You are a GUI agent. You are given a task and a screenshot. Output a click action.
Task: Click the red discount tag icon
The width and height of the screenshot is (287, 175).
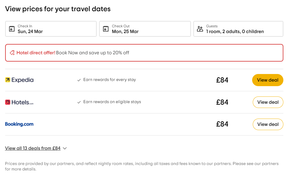(x=12, y=52)
